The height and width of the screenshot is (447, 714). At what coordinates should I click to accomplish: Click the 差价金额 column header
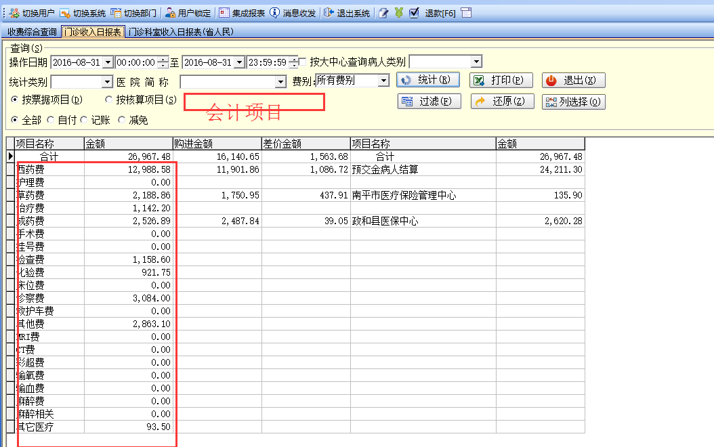click(306, 144)
